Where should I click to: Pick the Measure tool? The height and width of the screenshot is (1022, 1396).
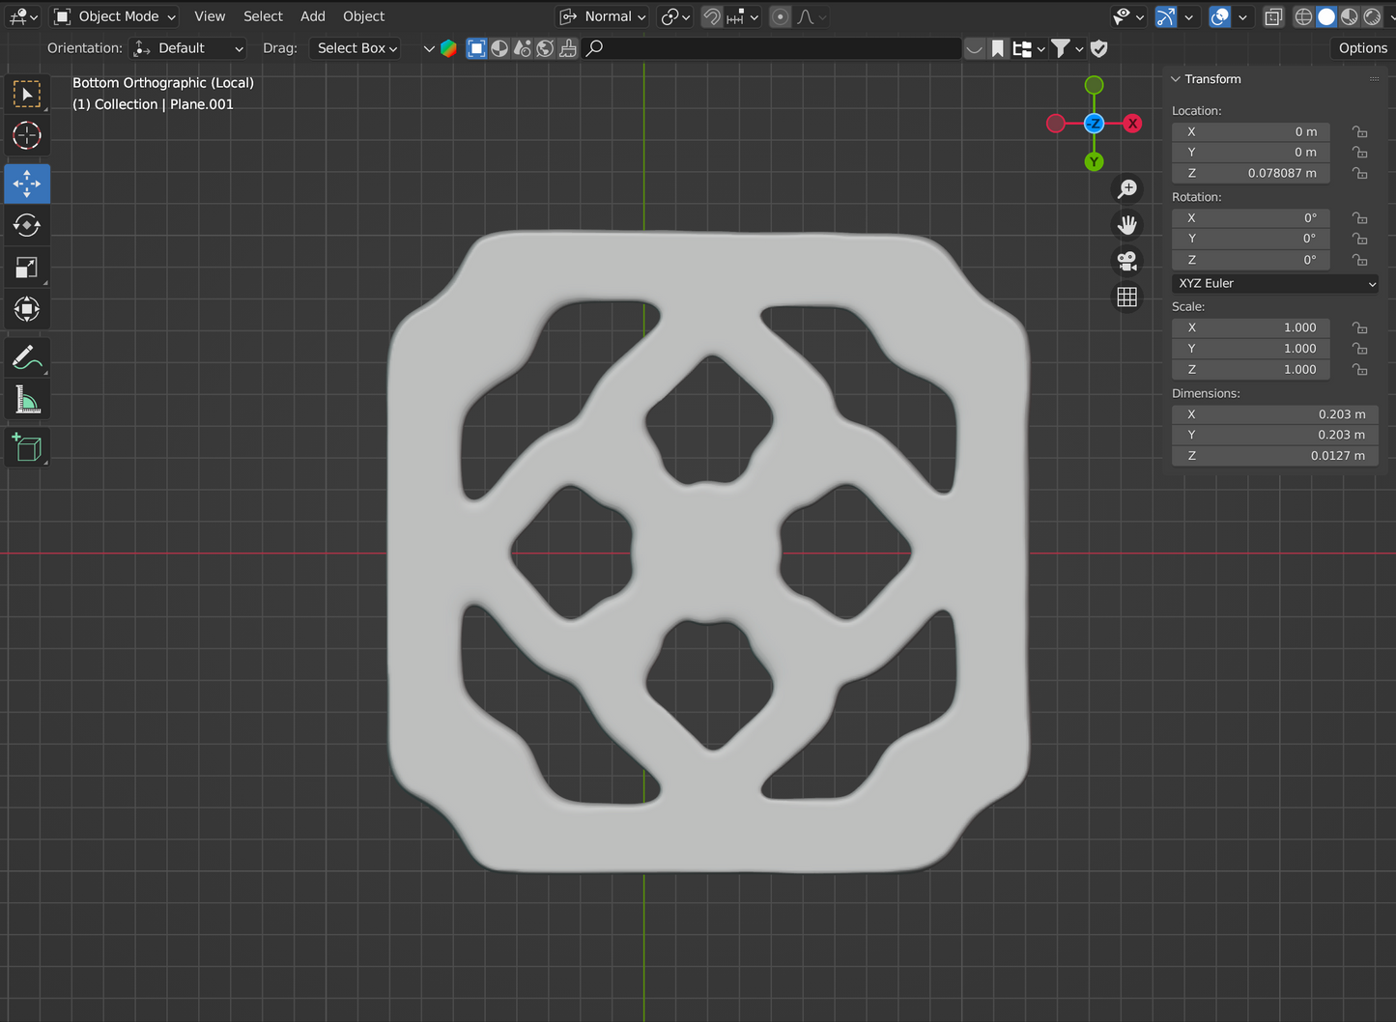[27, 400]
